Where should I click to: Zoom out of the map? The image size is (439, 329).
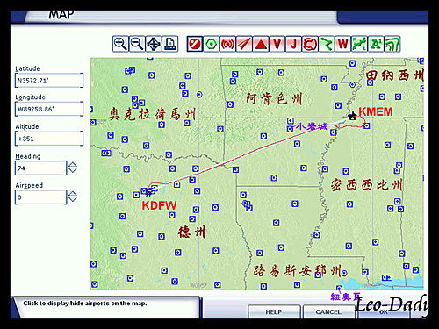point(137,44)
